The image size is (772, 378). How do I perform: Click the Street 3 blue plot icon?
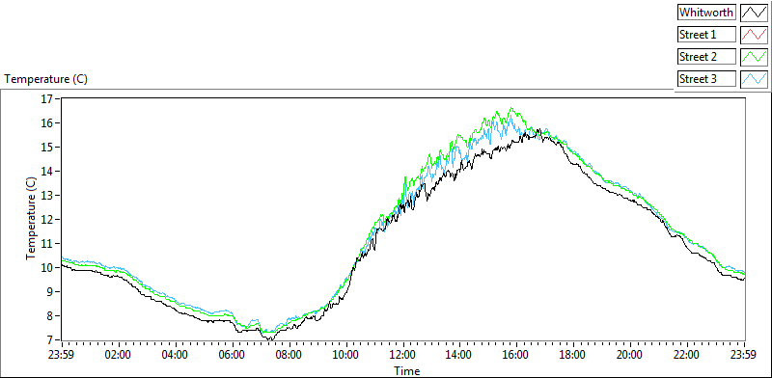click(754, 79)
